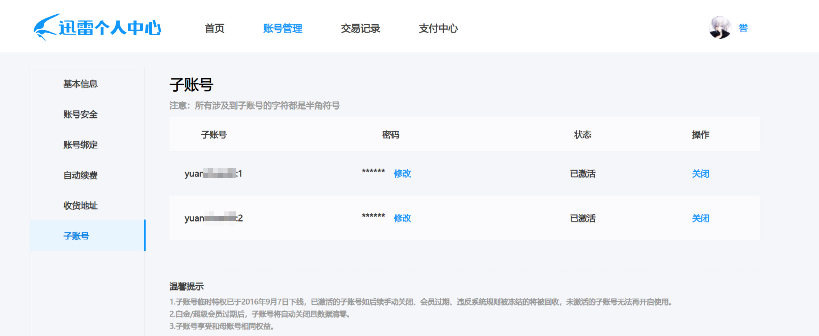Image resolution: width=819 pixels, height=336 pixels.
Task: Go to 账号绑定 in the sidebar
Action: click(80, 145)
